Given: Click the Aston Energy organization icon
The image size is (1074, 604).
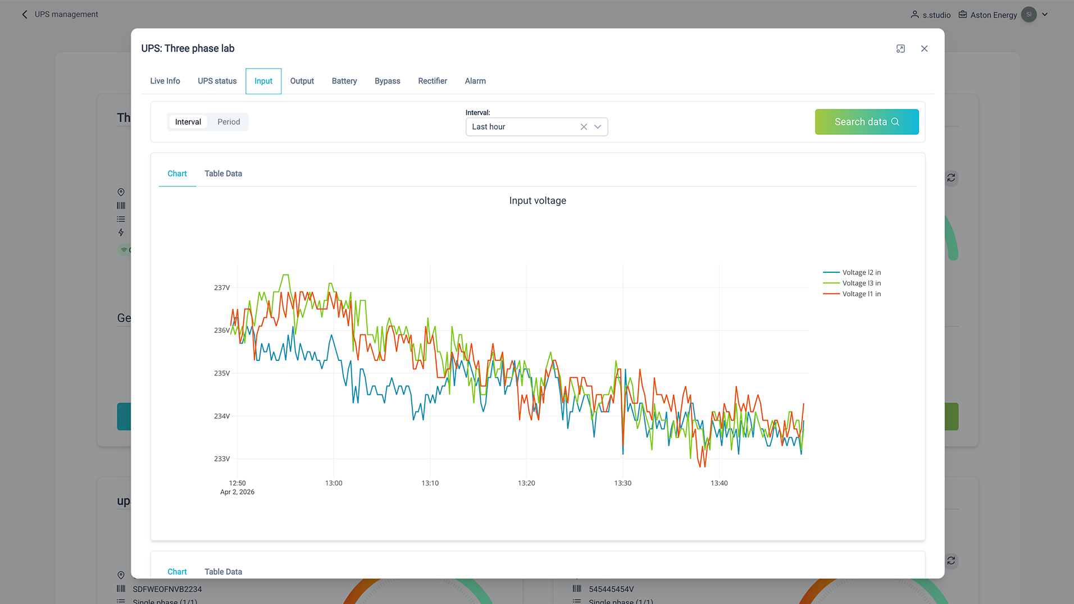Looking at the screenshot, I should pyautogui.click(x=963, y=15).
